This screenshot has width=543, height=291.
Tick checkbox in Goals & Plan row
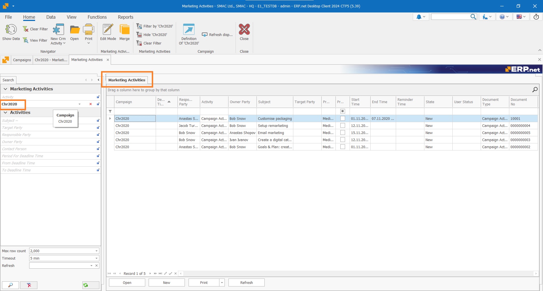[x=343, y=147]
